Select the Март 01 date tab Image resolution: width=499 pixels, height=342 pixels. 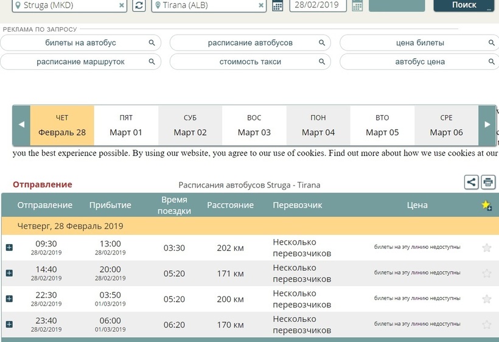tap(126, 125)
